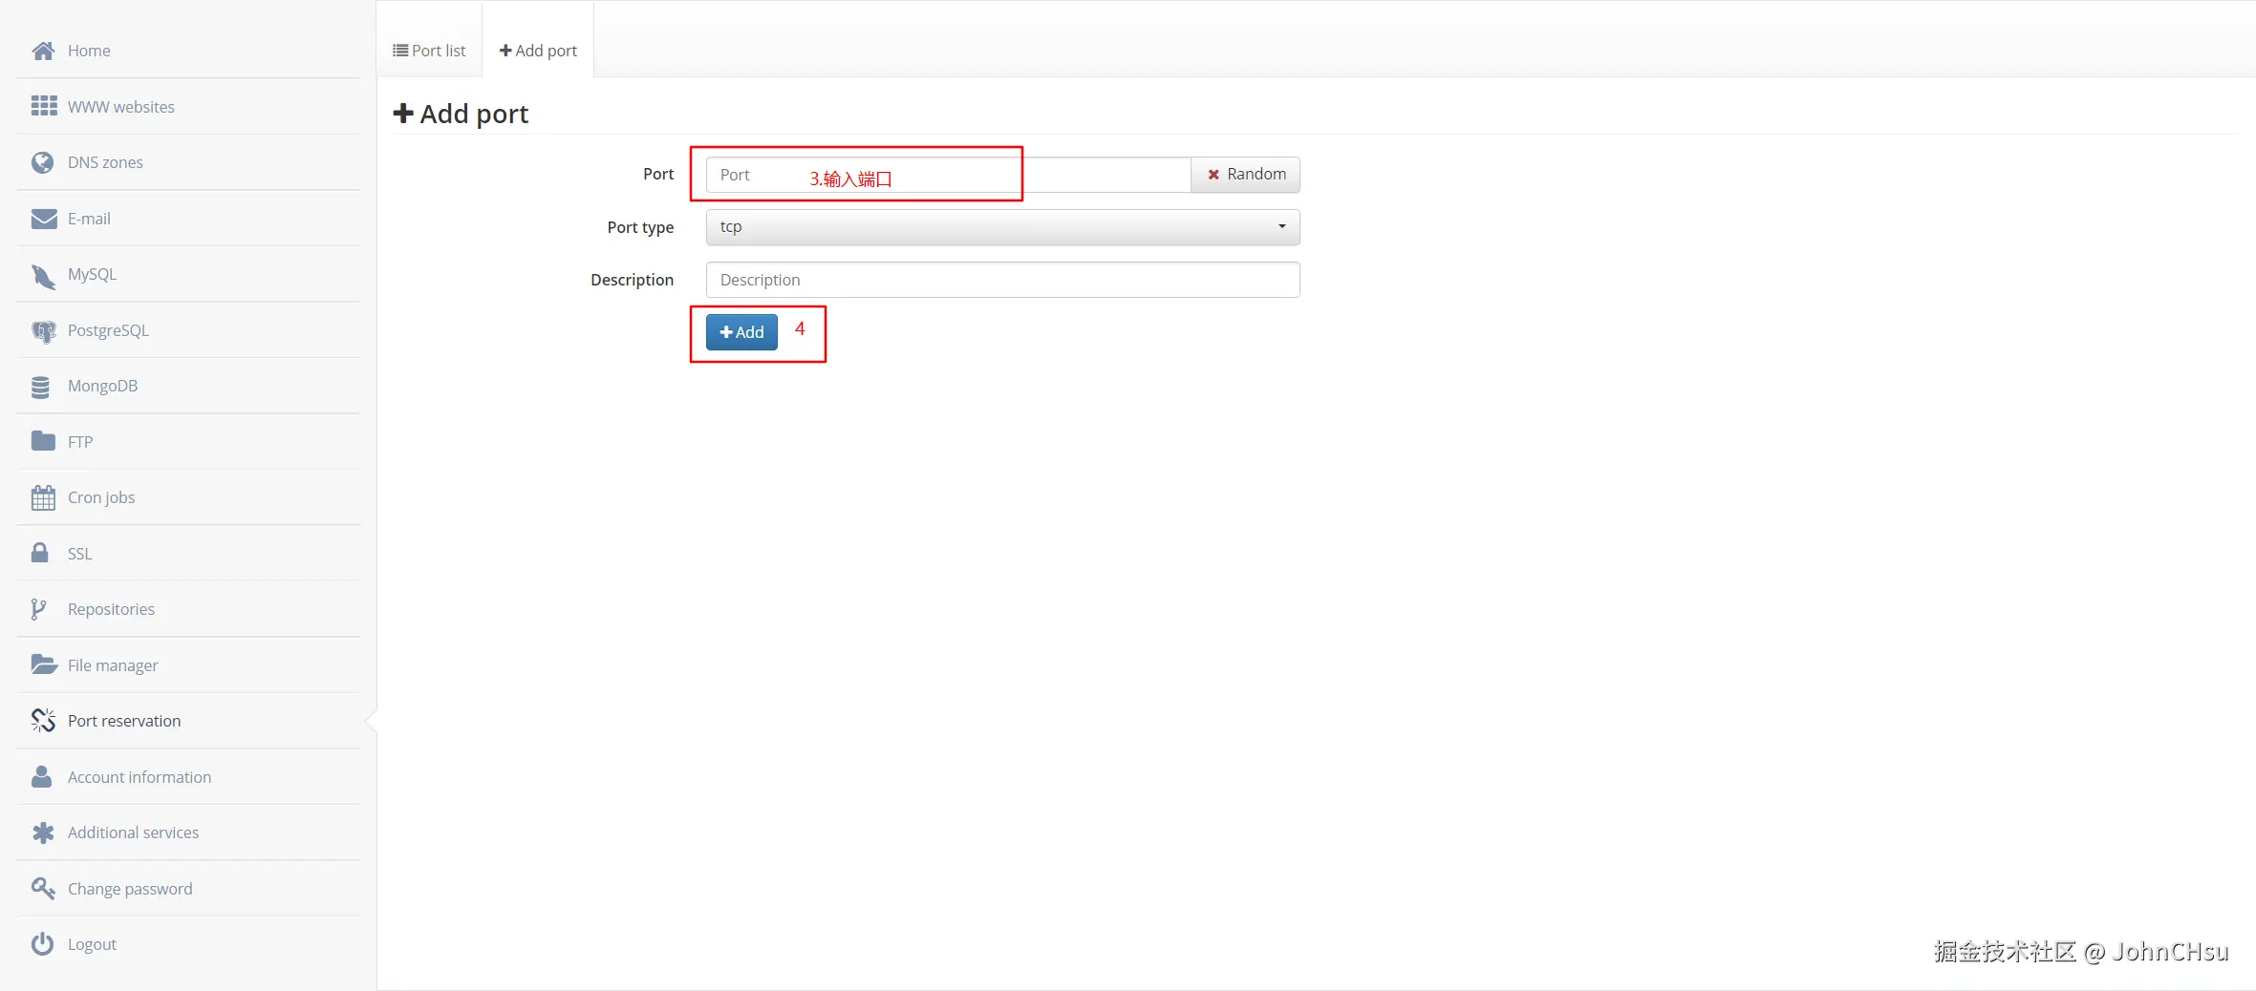Open the MongoDB page
The image size is (2256, 991).
(102, 386)
